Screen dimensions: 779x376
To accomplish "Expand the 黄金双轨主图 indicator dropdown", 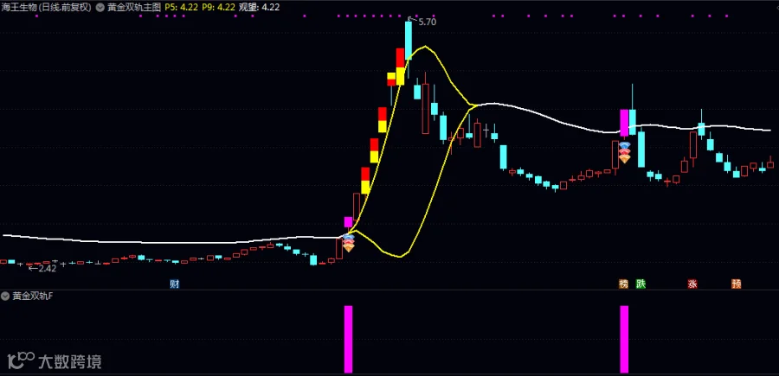I will point(102,8).
